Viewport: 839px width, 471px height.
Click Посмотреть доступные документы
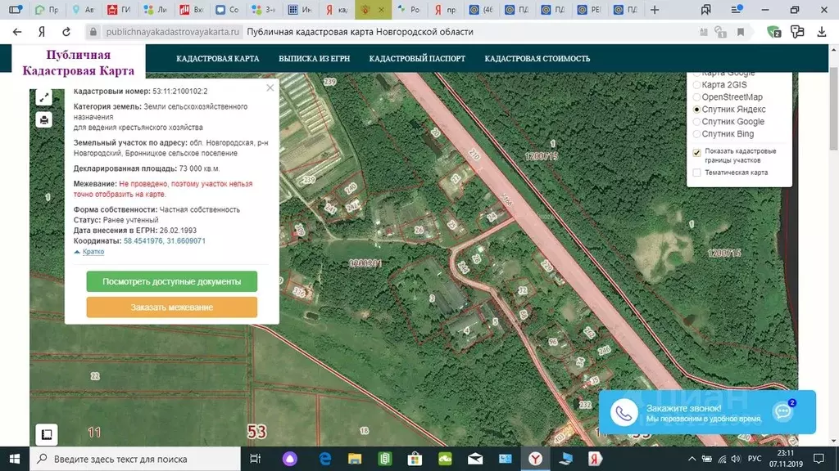pyautogui.click(x=171, y=280)
